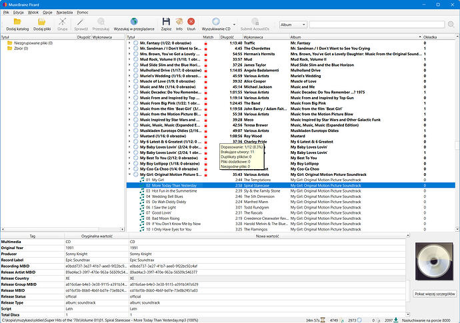Click the search magnifier icon beside search field

click(x=451, y=25)
